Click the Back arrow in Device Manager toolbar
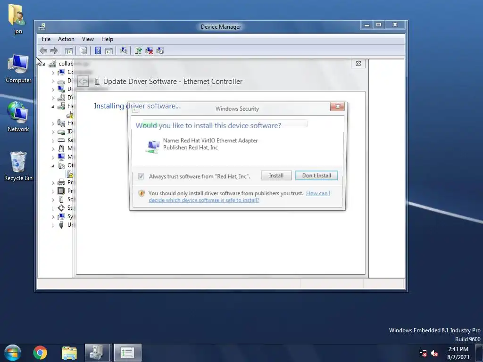 coord(43,51)
